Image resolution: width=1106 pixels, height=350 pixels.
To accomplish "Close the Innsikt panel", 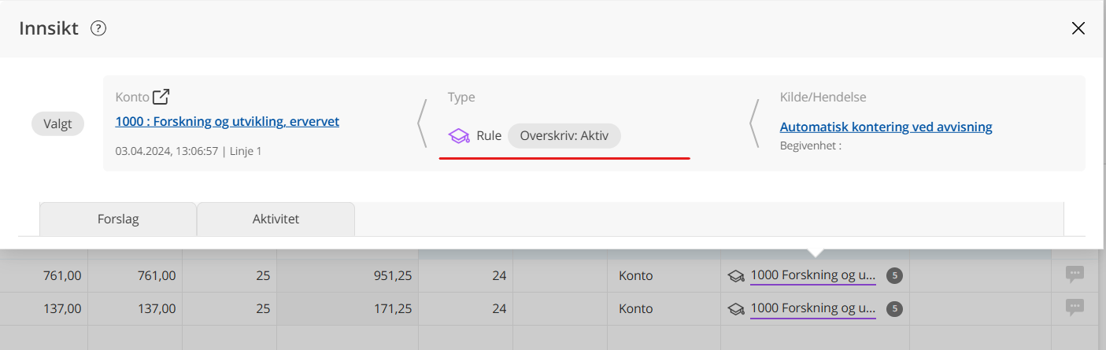I will click(x=1078, y=29).
